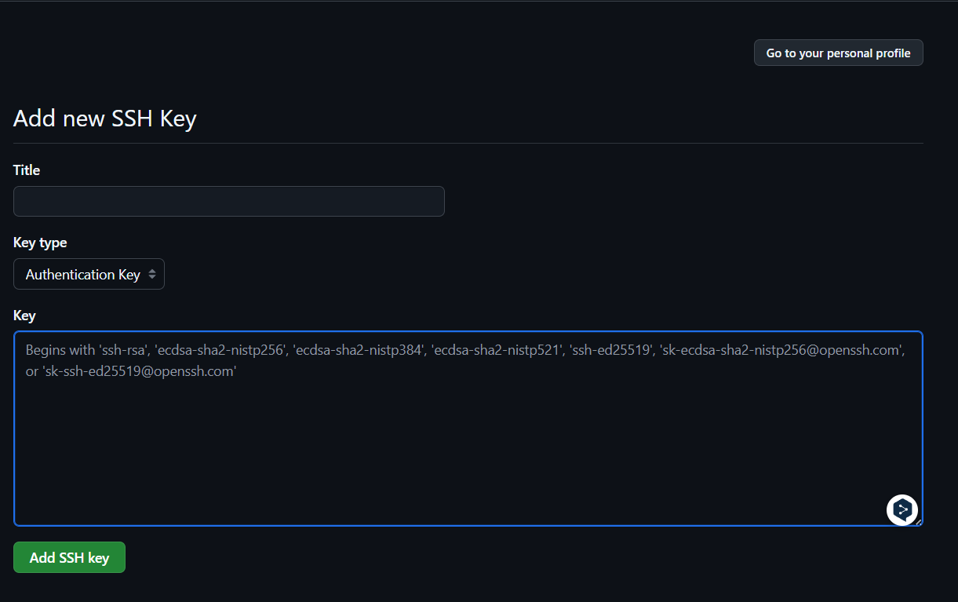Click the horizontal divider under the heading
Viewport: 958px width, 602px height.
coord(468,144)
